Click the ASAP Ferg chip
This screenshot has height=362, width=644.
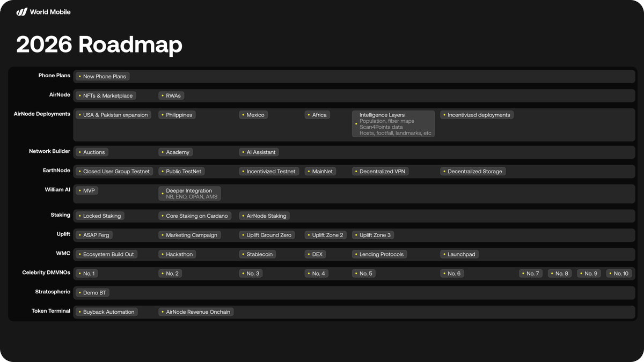coord(94,235)
